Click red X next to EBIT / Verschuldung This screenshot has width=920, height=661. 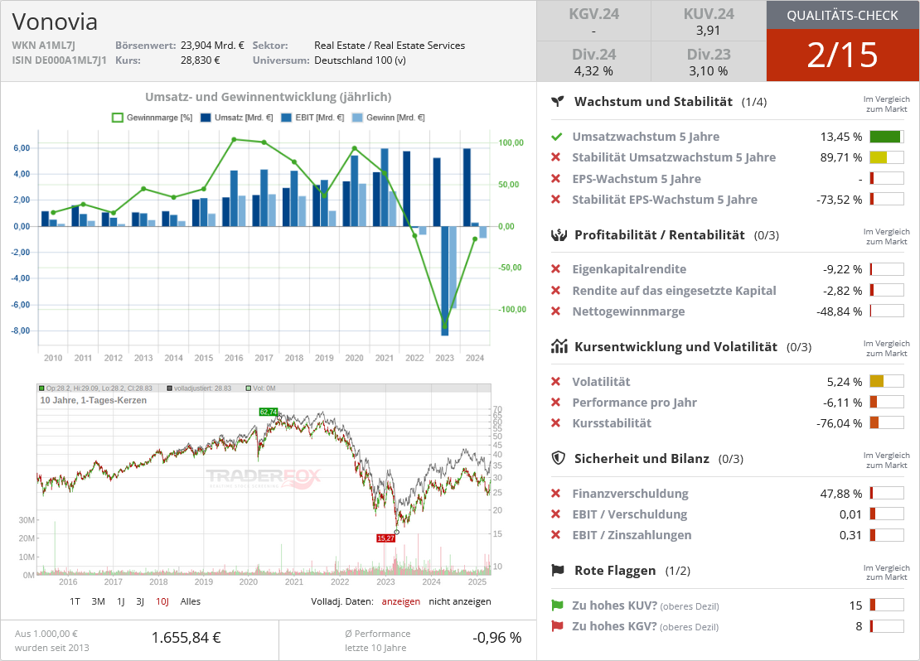[555, 514]
